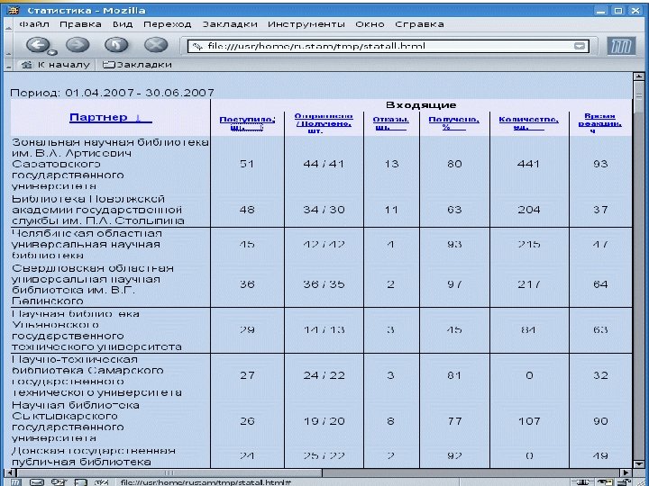Click Донская государственная публичная библиотека name
Viewport: 649px width, 486px height.
click(94, 455)
